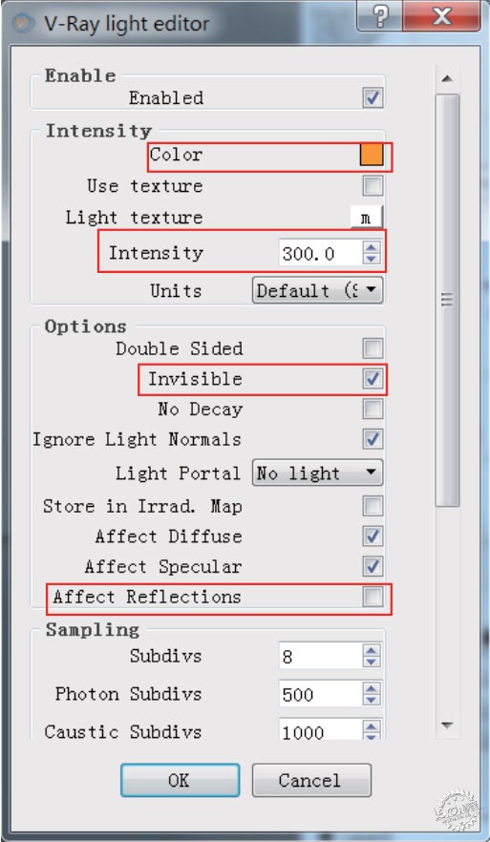Increase Photon Subdivs with up arrow
This screenshot has height=842, width=490.
(372, 688)
